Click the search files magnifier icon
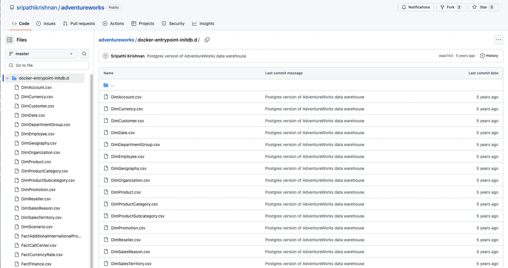The width and height of the screenshot is (508, 268). tap(85, 54)
